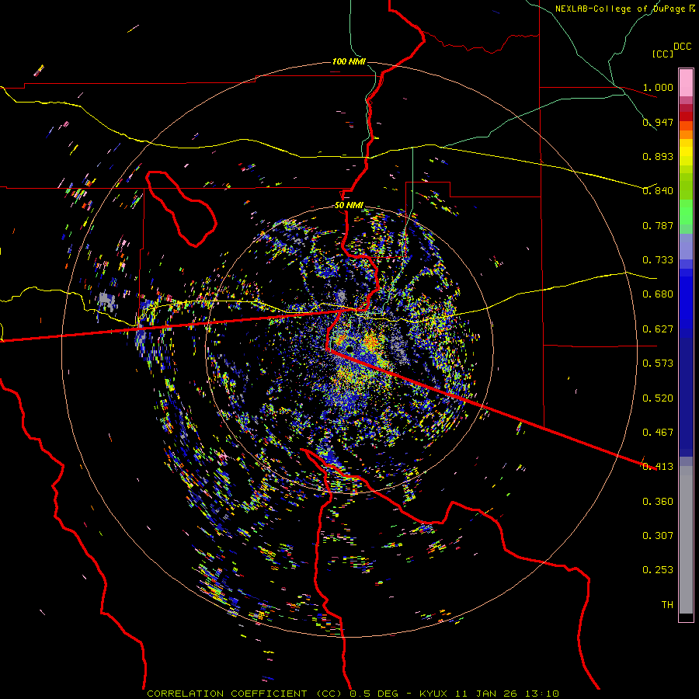
Task: Click the black radar site dot
Action: click(350, 348)
